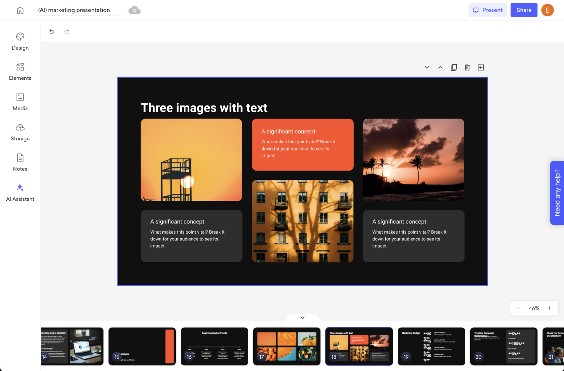Select slide 15 thumbnail
This screenshot has height=371, width=564.
(x=142, y=347)
